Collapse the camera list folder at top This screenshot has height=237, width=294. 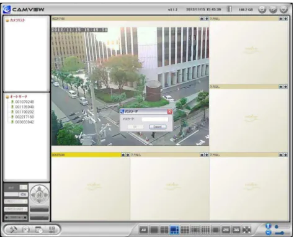pos(7,20)
